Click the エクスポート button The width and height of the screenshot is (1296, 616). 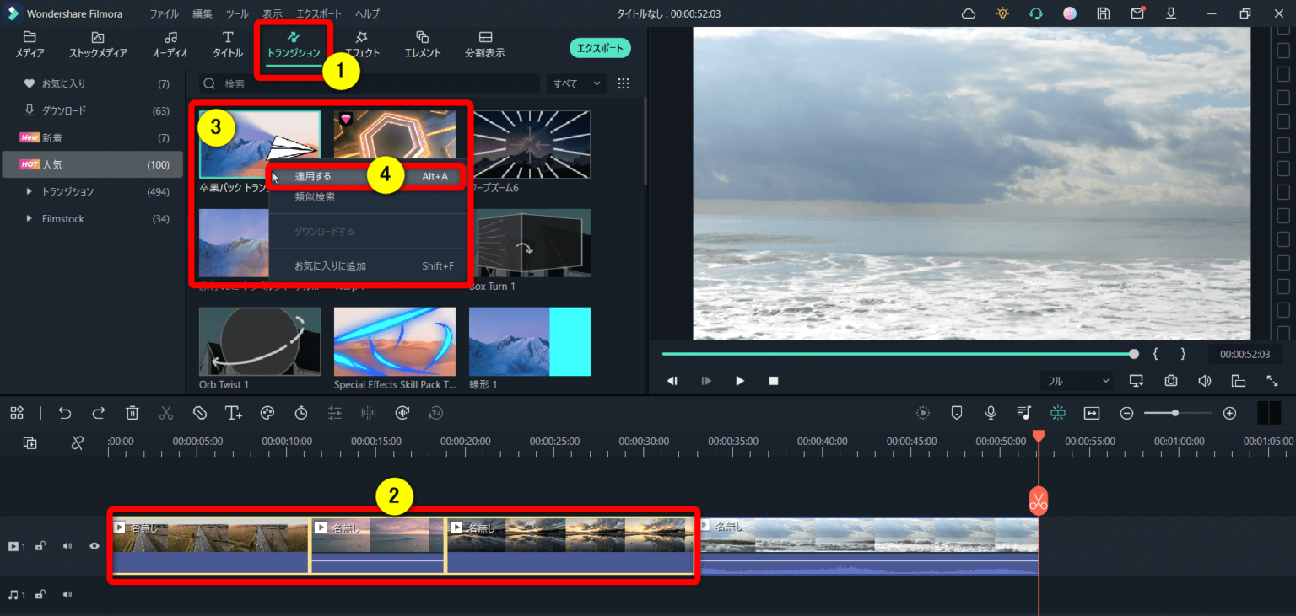pos(600,48)
